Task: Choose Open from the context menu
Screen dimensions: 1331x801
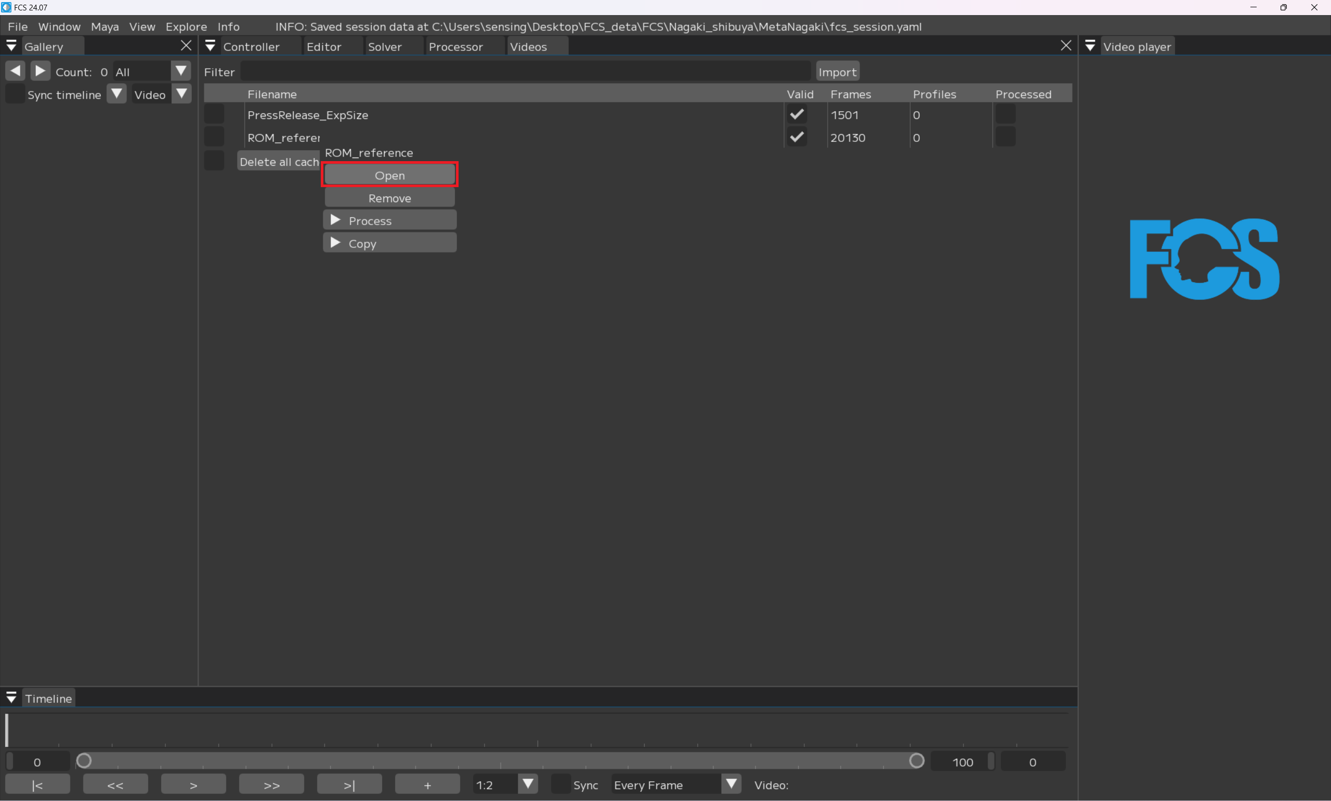Action: pos(390,175)
